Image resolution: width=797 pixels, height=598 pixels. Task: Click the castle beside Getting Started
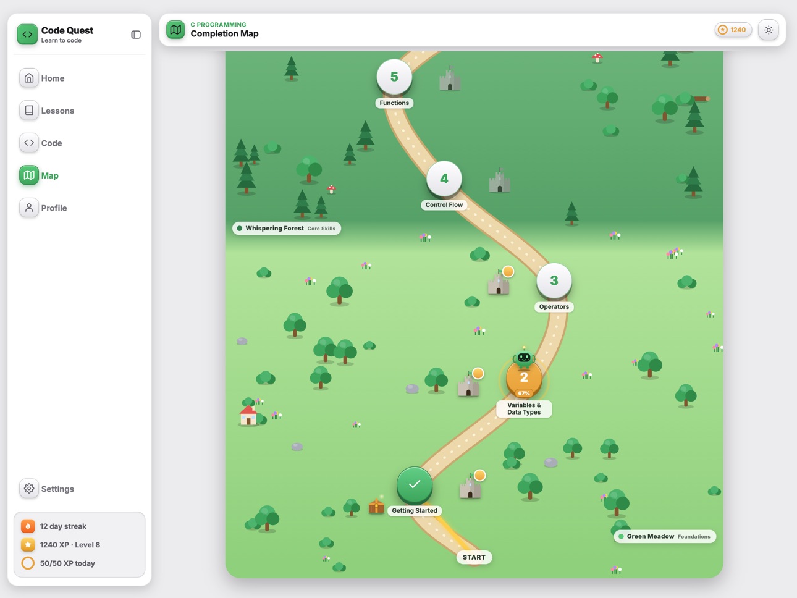point(471,486)
